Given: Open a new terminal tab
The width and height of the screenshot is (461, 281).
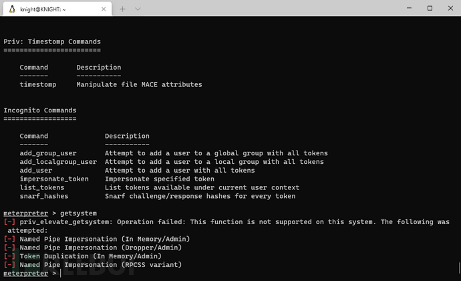Looking at the screenshot, I should click(122, 9).
